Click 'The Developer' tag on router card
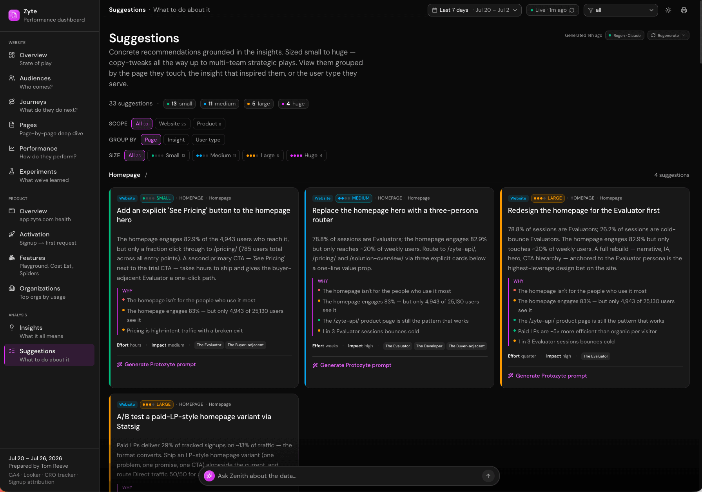 pos(429,346)
